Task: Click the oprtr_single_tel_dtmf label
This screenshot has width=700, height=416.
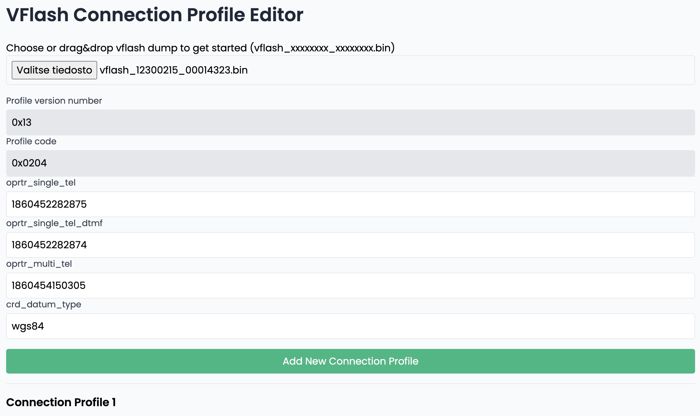Action: pyautogui.click(x=54, y=223)
